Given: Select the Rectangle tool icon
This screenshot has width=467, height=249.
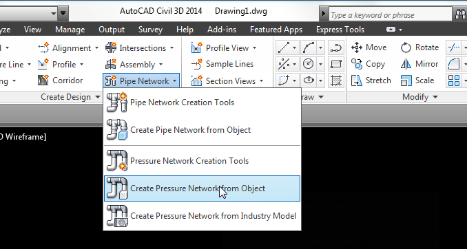Looking at the screenshot, I should [336, 64].
